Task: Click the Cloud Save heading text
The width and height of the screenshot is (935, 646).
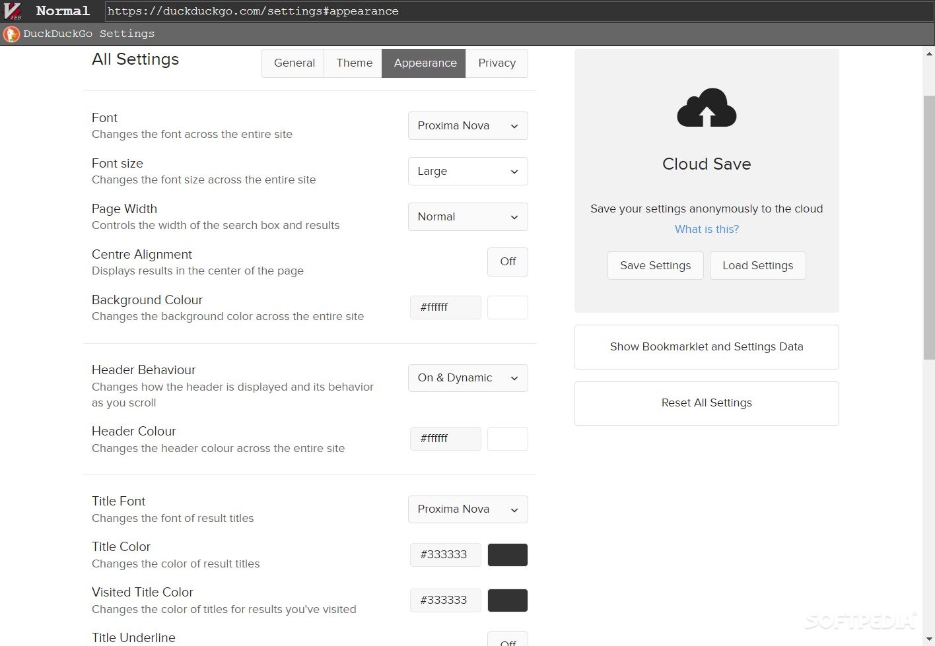Action: coord(707,164)
